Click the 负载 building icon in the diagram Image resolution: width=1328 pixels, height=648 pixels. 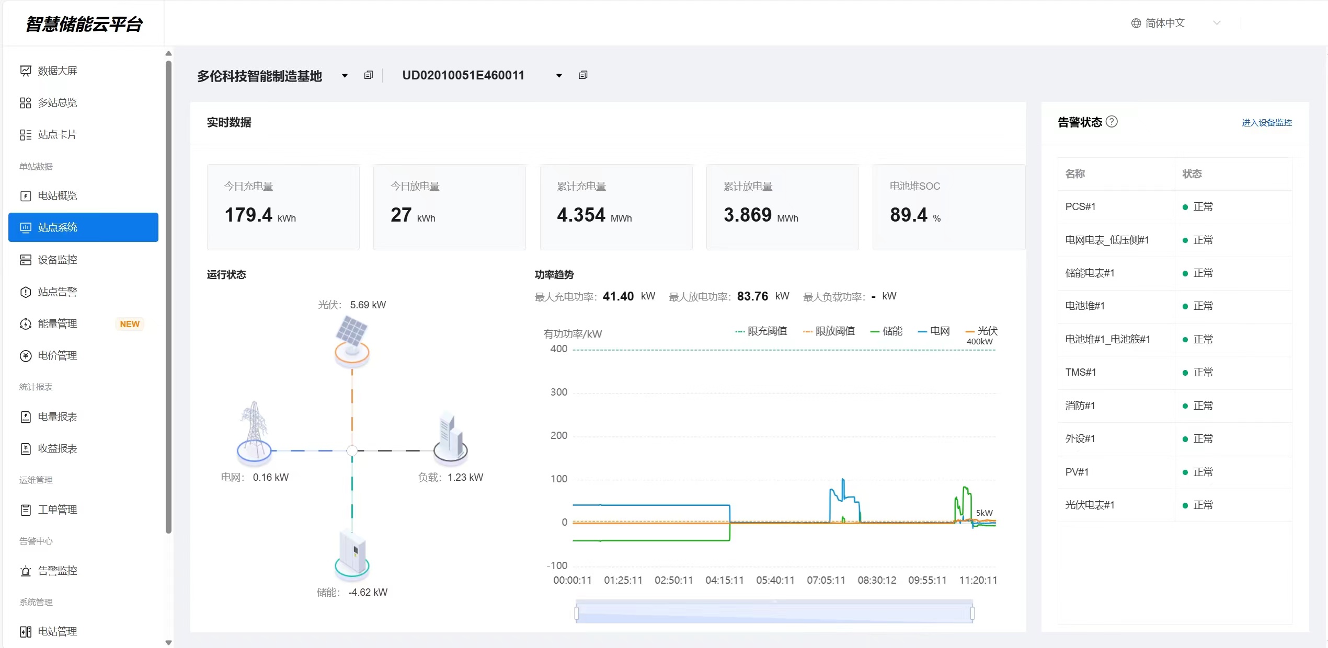tap(450, 438)
